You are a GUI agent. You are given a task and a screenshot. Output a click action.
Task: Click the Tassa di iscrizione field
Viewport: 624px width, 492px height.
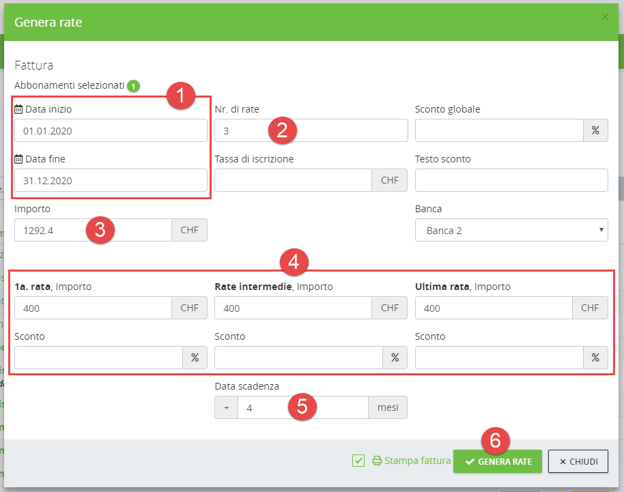pyautogui.click(x=293, y=181)
